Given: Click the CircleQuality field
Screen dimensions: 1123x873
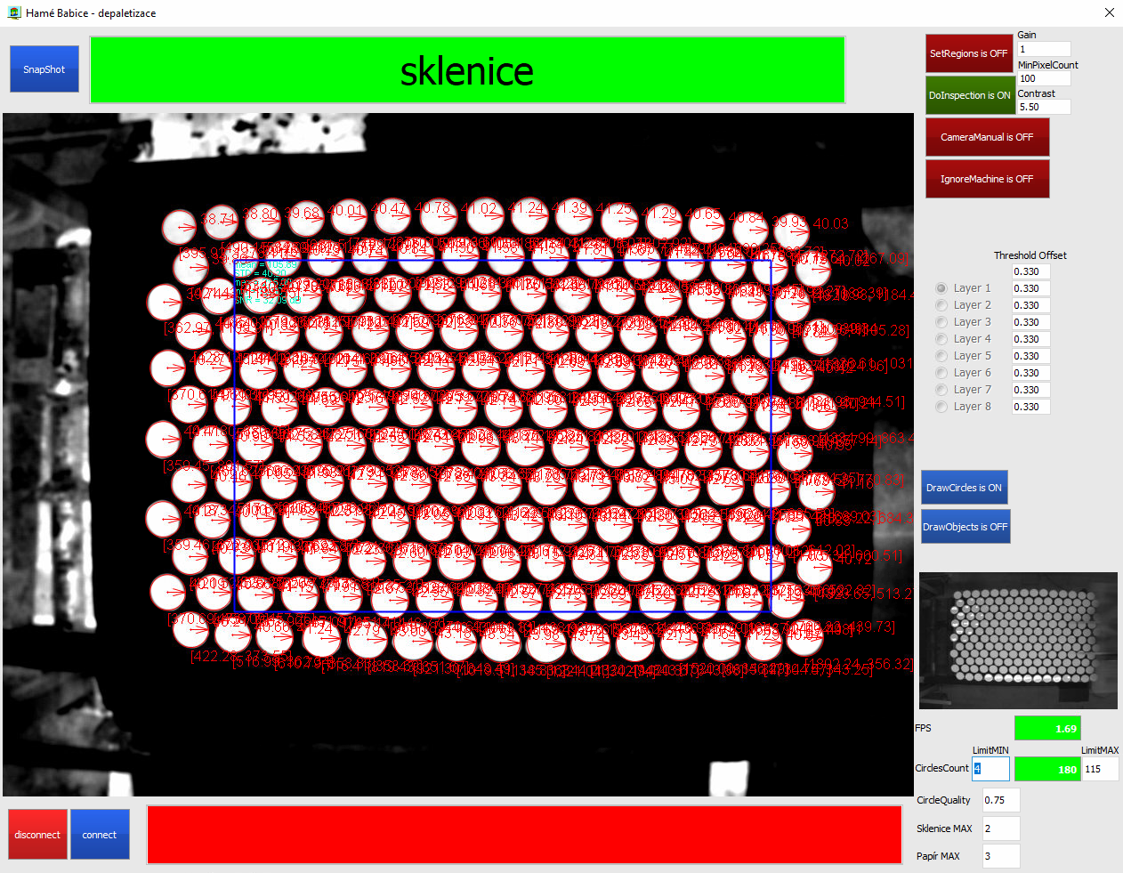Looking at the screenshot, I should tap(1001, 800).
